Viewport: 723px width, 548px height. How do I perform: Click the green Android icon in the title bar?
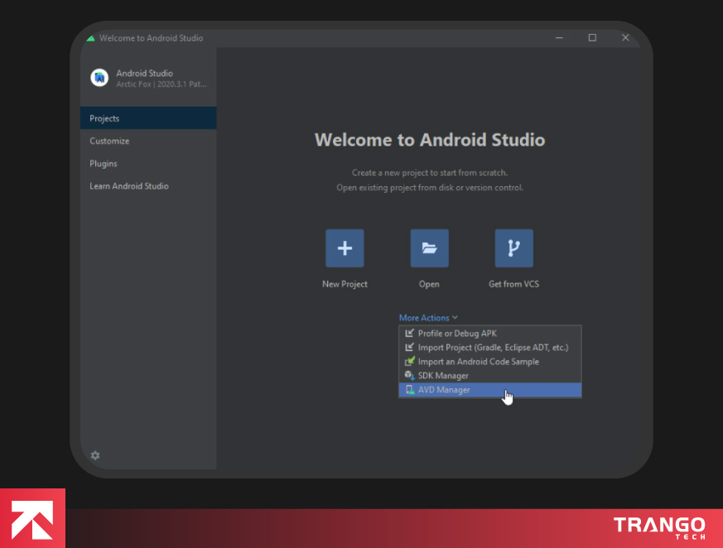pos(89,37)
